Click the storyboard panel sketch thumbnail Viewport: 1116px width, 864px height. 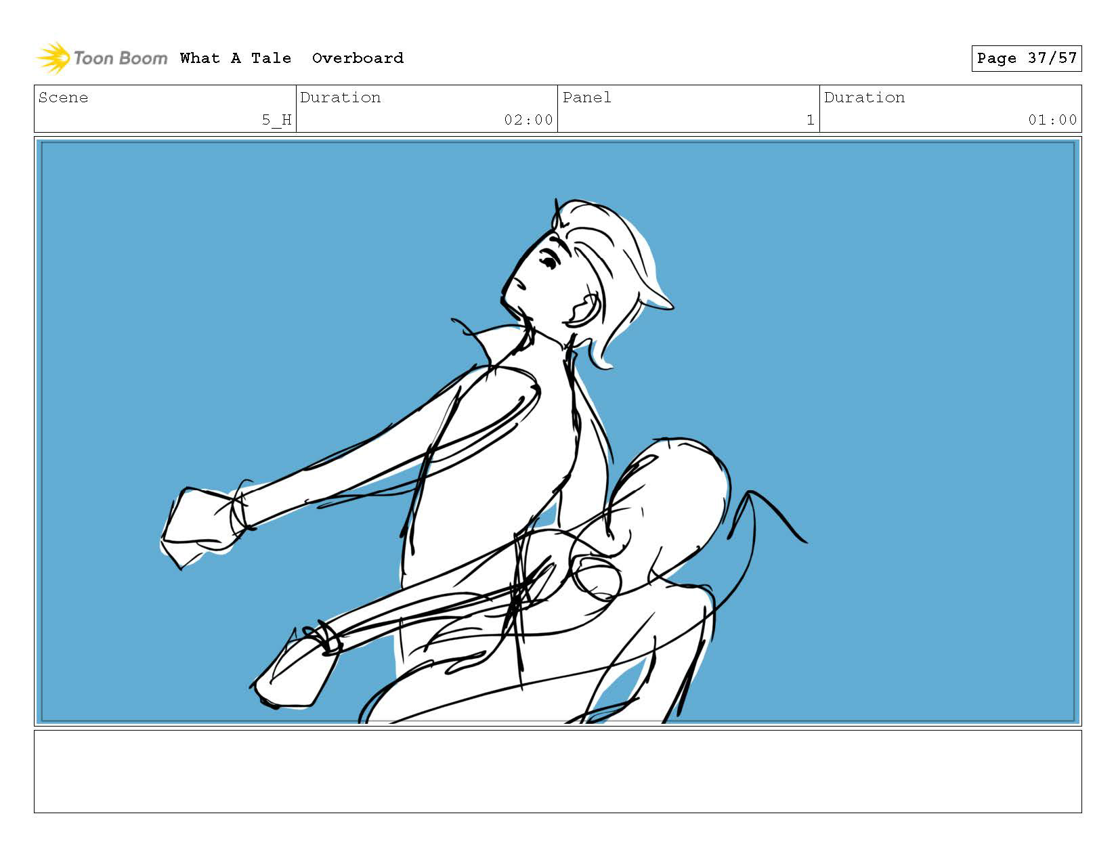pos(558,431)
